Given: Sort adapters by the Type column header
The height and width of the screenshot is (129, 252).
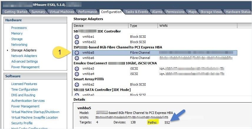Looking at the screenshot, I should (143, 26).
